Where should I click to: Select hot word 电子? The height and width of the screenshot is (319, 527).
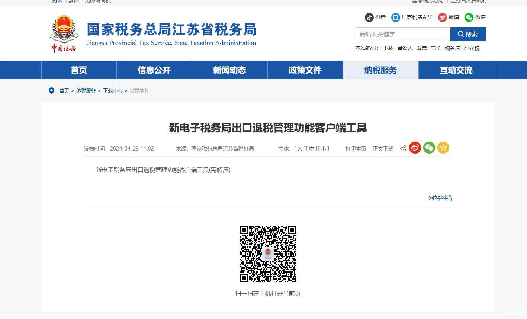pyautogui.click(x=436, y=48)
